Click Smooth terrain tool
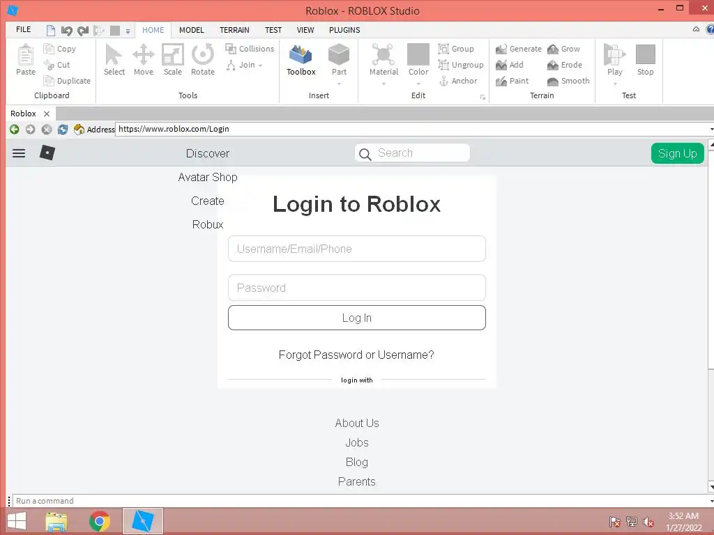Viewport: 714px width, 535px height. coord(568,81)
